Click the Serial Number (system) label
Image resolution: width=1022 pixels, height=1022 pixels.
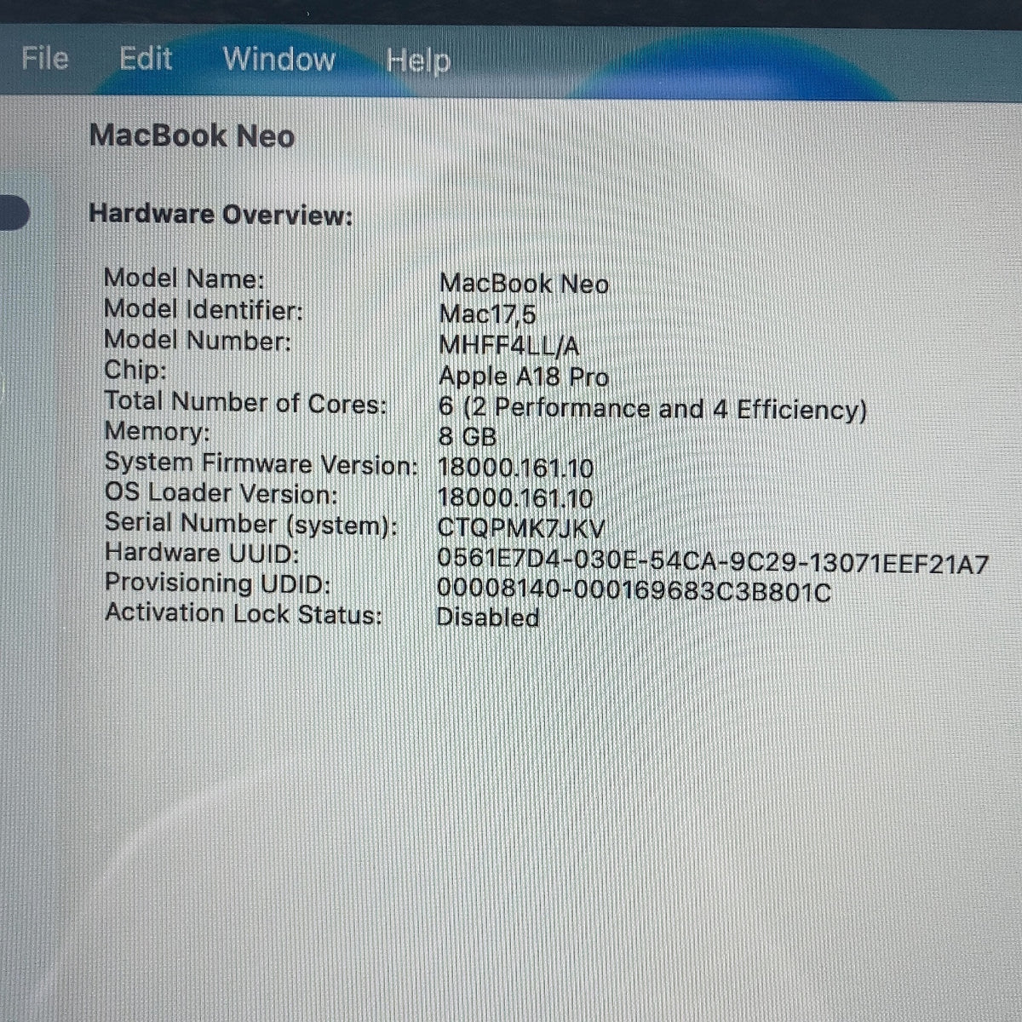[251, 524]
